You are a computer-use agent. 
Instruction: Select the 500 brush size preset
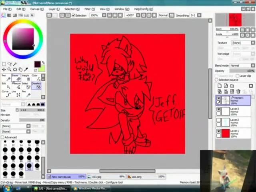21,175
